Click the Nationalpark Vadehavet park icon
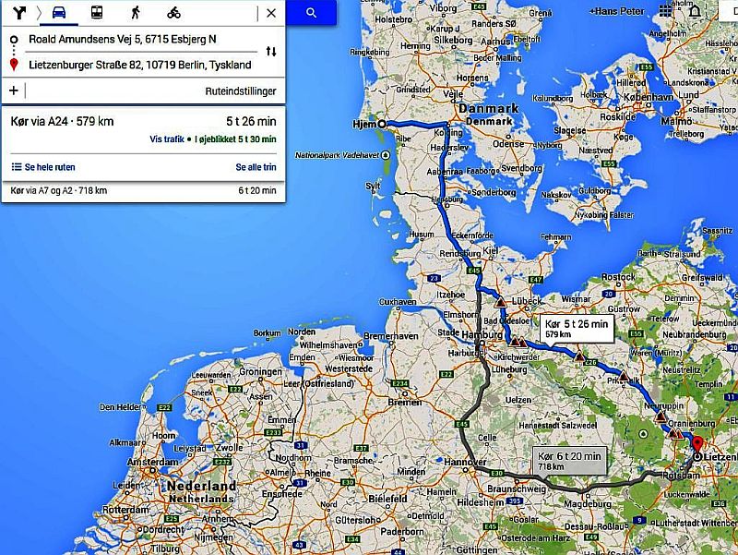This screenshot has height=555, width=738. click(x=386, y=154)
